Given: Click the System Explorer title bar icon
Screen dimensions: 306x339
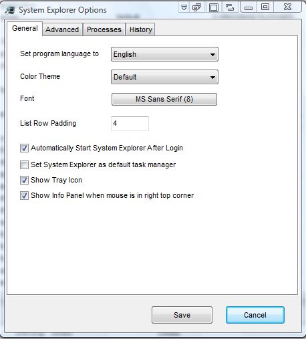Looking at the screenshot, I should (x=10, y=10).
